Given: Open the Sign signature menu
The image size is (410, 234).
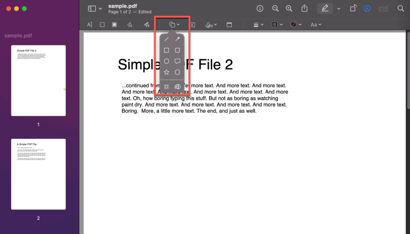Looking at the screenshot, I should pyautogui.click(x=211, y=24).
